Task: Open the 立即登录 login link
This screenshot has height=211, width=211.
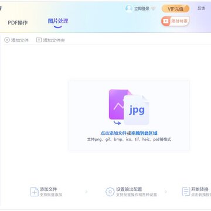Action: point(142,9)
